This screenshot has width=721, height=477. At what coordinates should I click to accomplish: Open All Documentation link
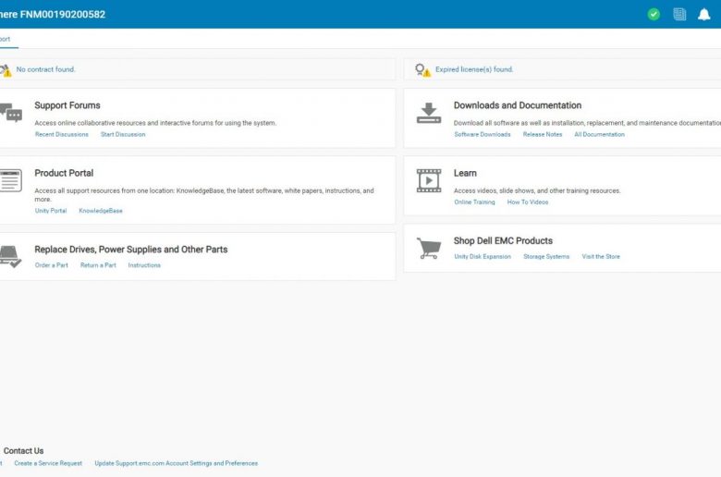599,134
